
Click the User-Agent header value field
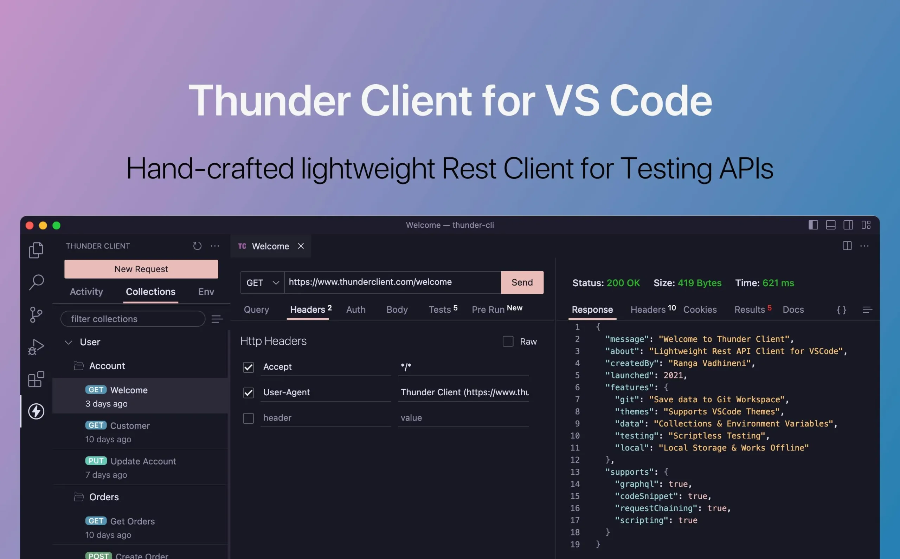(463, 392)
